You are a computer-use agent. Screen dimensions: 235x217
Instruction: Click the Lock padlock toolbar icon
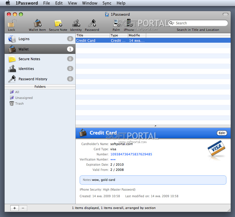12,23
